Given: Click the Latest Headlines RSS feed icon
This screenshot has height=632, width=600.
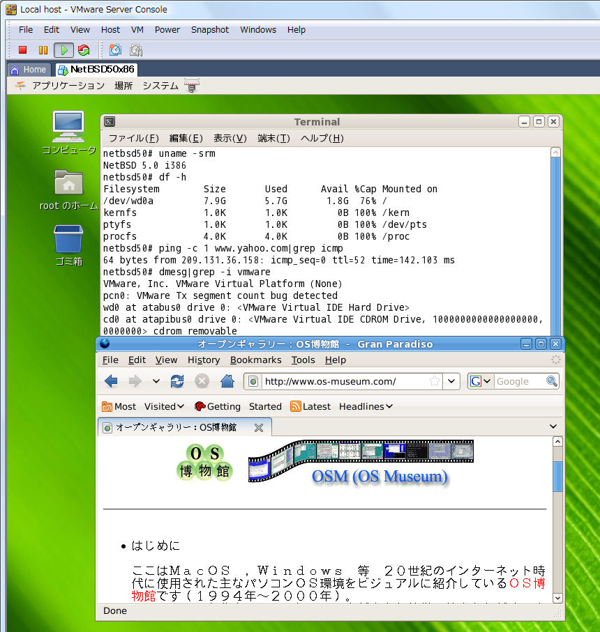Looking at the screenshot, I should click(x=295, y=406).
